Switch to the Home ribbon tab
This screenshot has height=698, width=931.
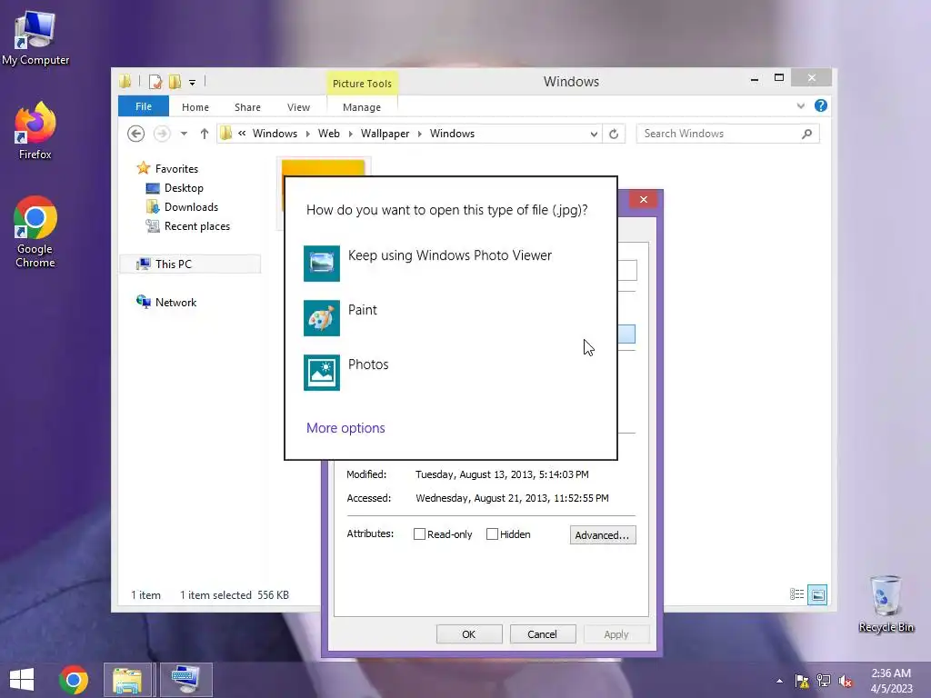tap(195, 107)
